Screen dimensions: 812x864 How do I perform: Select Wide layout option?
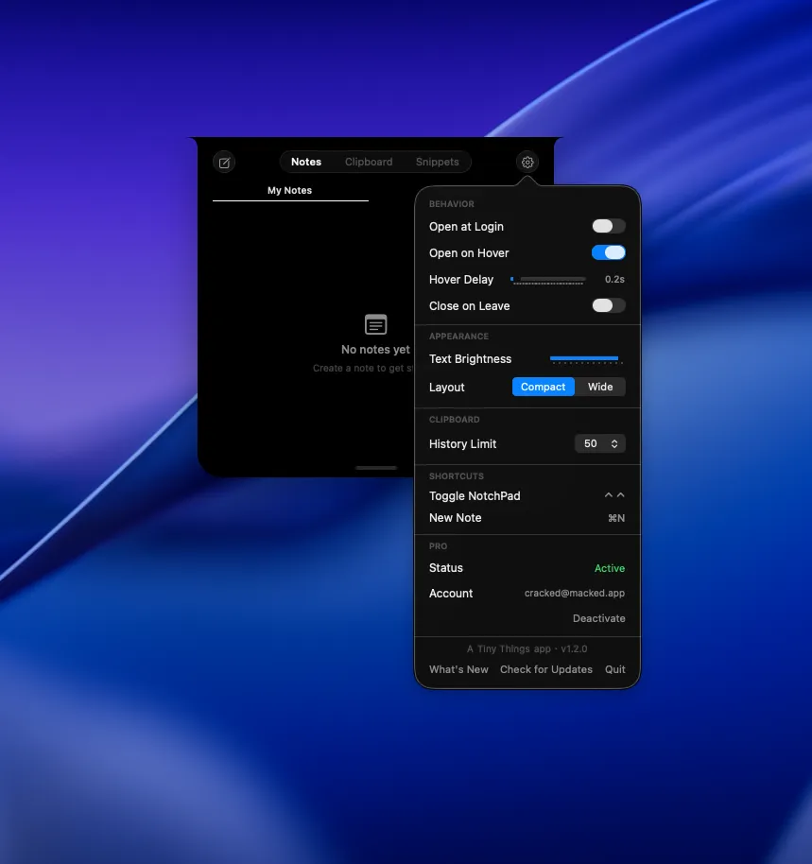click(600, 387)
